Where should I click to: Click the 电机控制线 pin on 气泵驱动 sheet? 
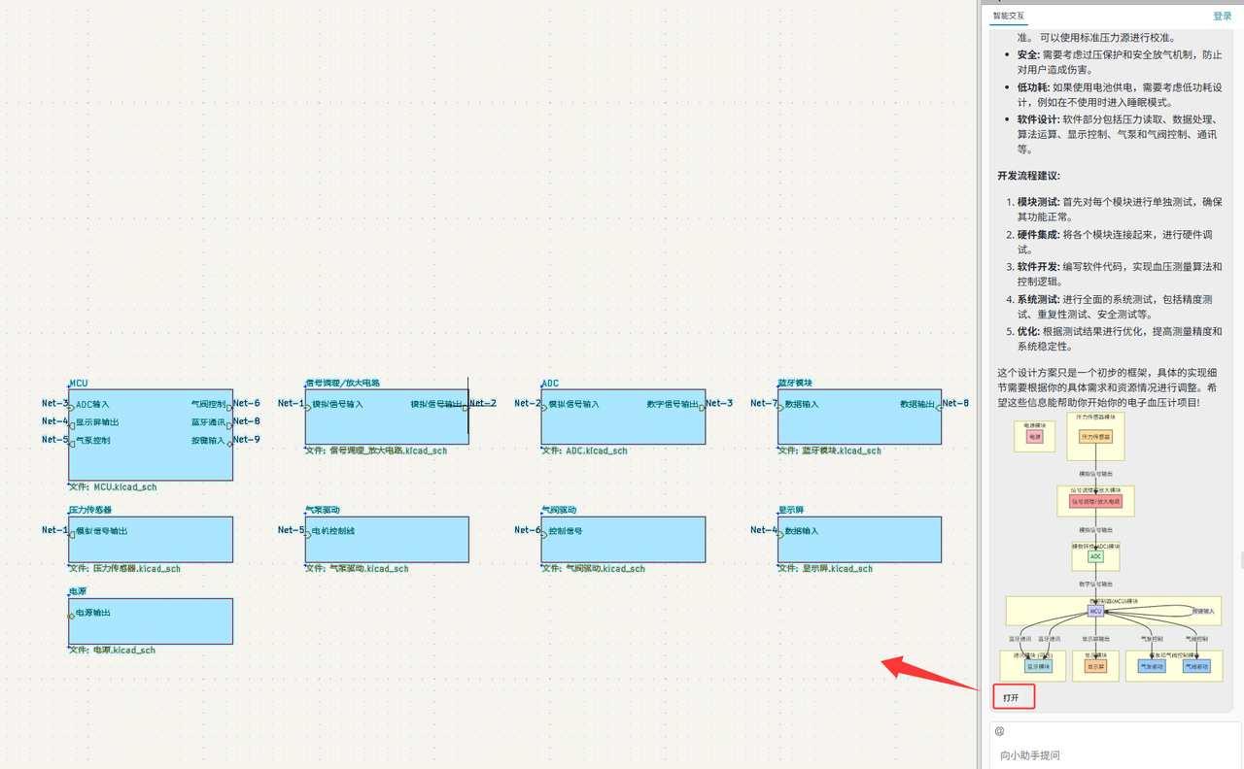coord(308,534)
